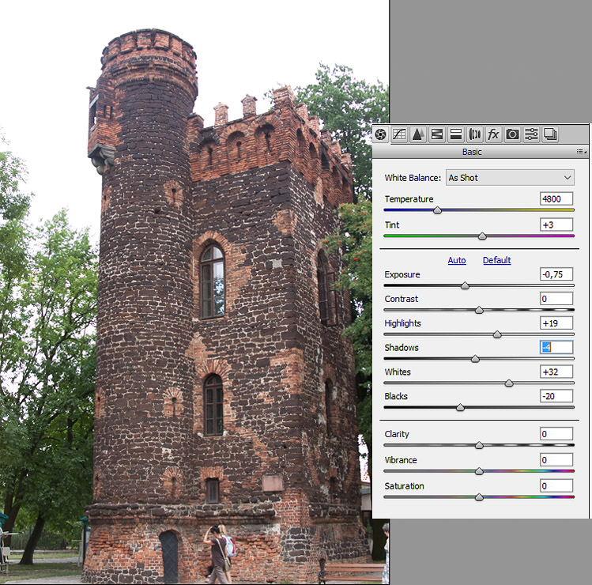
Task: Open the Detail sharpening tab
Action: (418, 134)
